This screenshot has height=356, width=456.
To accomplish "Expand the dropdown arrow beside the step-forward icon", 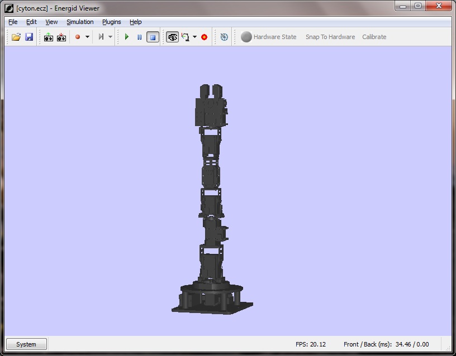I will click(110, 37).
